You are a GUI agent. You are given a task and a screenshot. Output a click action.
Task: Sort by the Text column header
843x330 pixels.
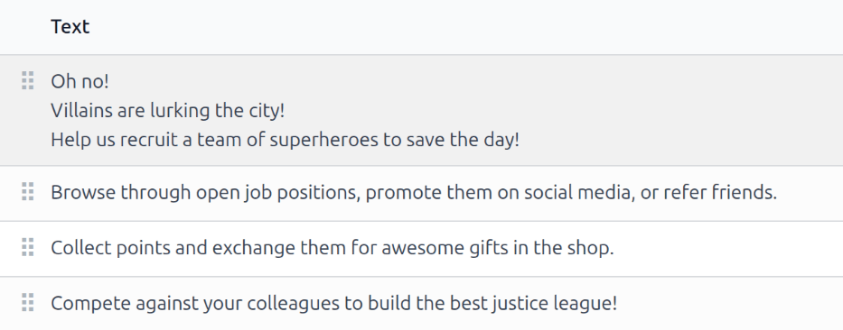(70, 26)
